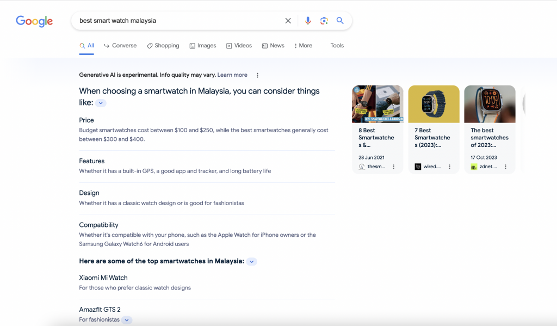Open the '7 Best Smartwatches (2023)' thumbnail
Image resolution: width=557 pixels, height=326 pixels.
pyautogui.click(x=434, y=104)
